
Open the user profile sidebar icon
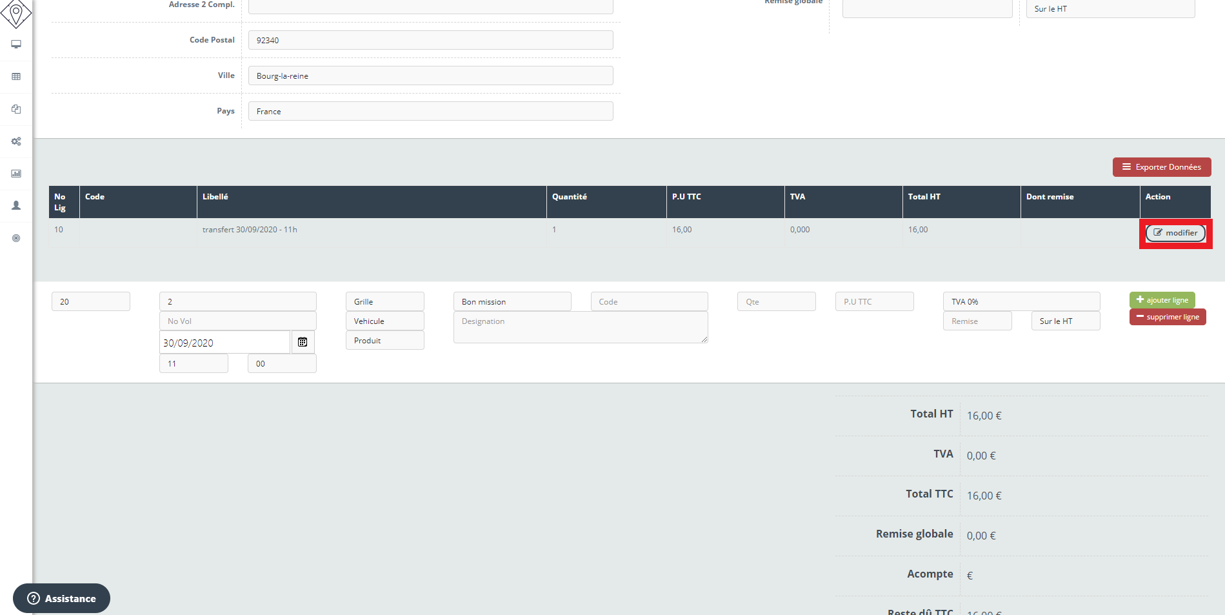(x=16, y=205)
